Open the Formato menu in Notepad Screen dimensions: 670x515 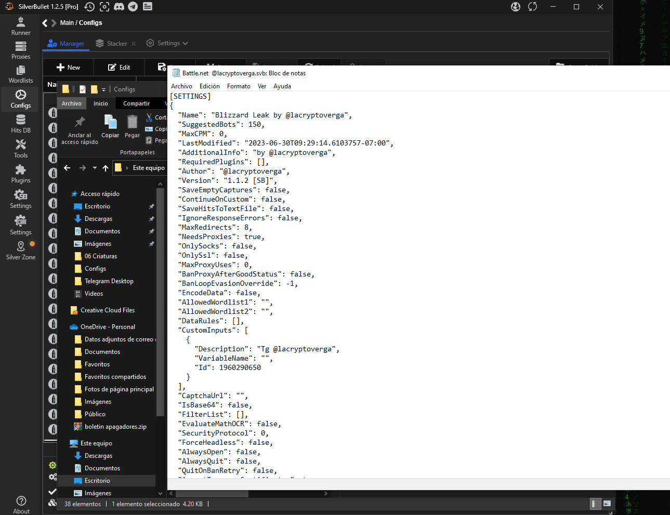[x=239, y=86]
